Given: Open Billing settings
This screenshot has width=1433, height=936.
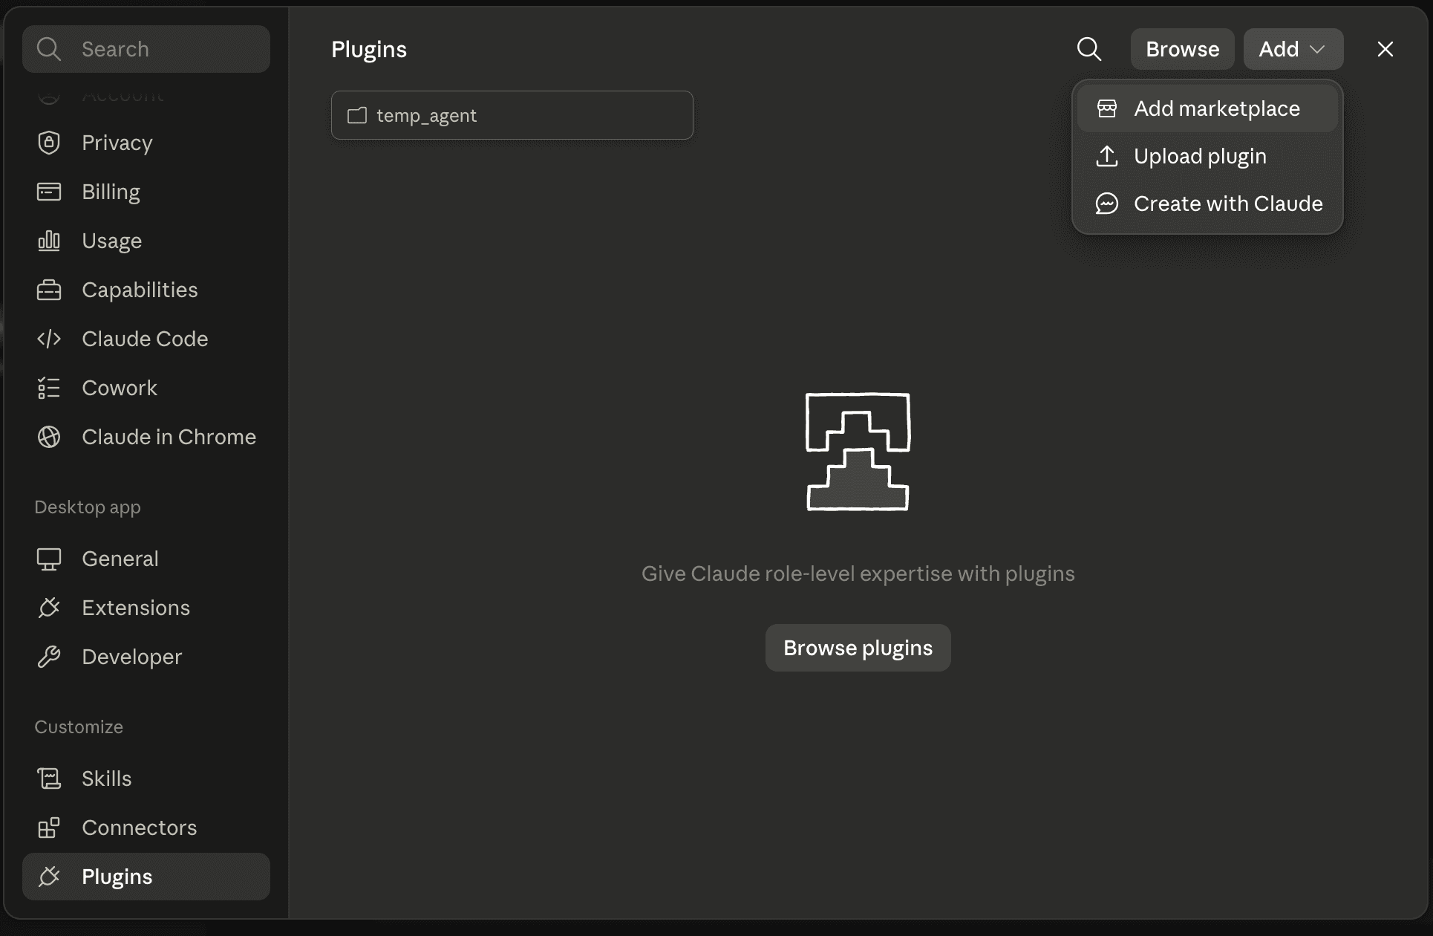Looking at the screenshot, I should point(146,192).
